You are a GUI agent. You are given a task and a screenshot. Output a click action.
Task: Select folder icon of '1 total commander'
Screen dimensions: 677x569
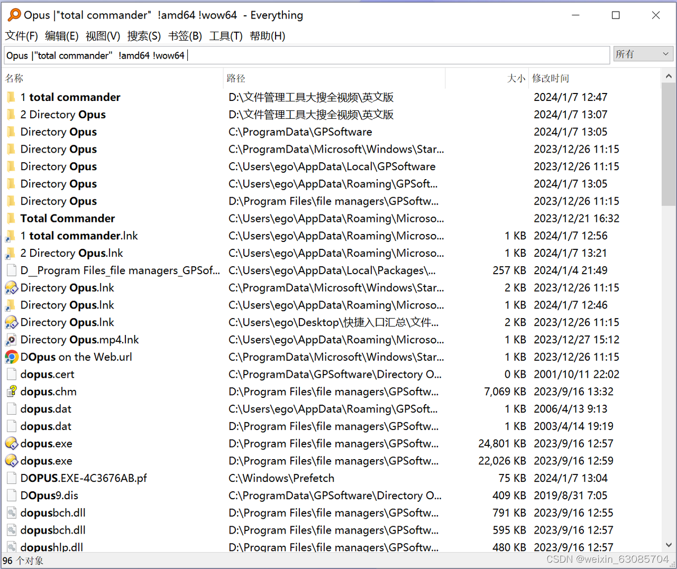point(11,97)
